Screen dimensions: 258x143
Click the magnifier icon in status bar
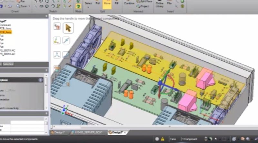[248, 139]
